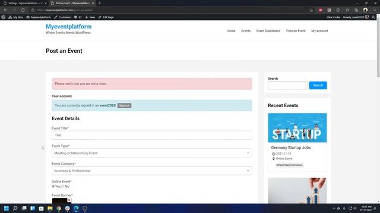This screenshot has width=380, height=213.
Task: Open the browser extensions puzzle icon
Action: click(x=338, y=10)
